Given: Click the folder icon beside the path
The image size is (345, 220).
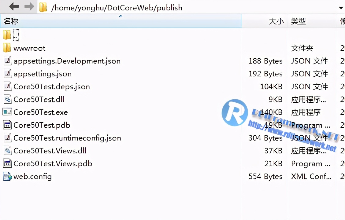Looking at the screenshot, I should (x=43, y=7).
